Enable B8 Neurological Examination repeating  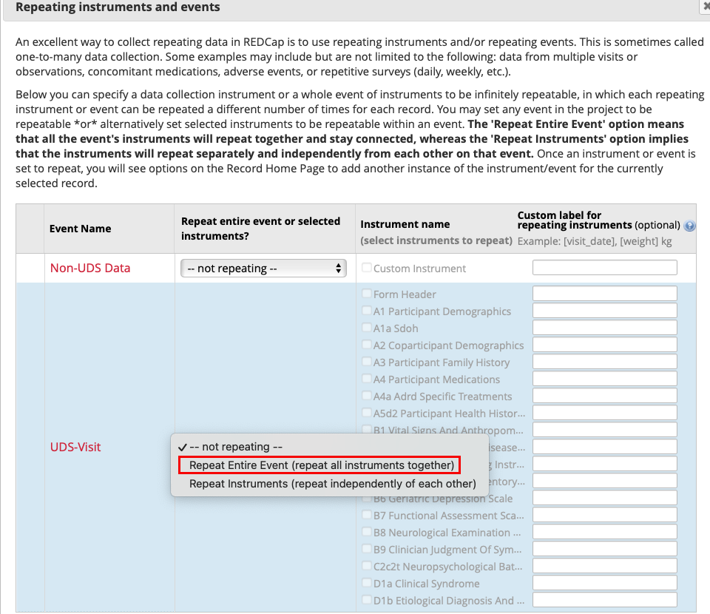tap(366, 531)
